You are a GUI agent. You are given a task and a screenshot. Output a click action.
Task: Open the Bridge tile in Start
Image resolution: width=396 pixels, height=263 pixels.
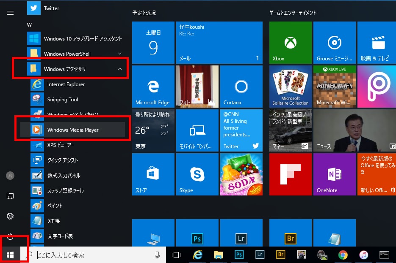pyautogui.click(x=291, y=233)
